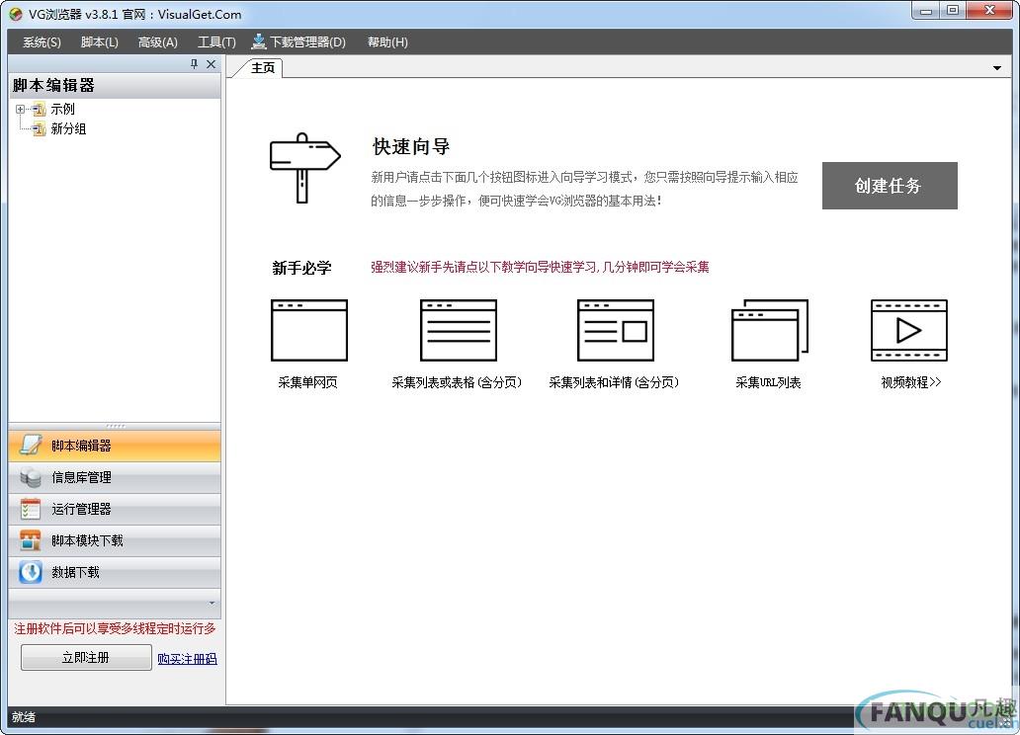Click the 创建任务 button
Image resolution: width=1020 pixels, height=735 pixels.
[x=890, y=186]
